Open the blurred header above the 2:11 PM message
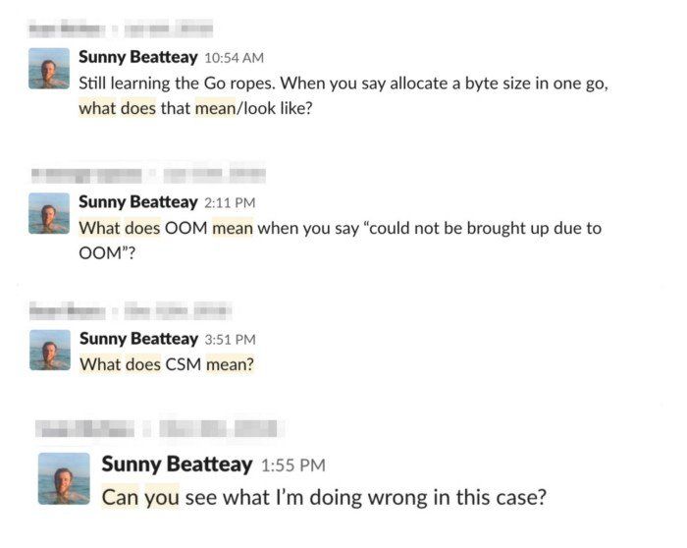 coord(147,175)
